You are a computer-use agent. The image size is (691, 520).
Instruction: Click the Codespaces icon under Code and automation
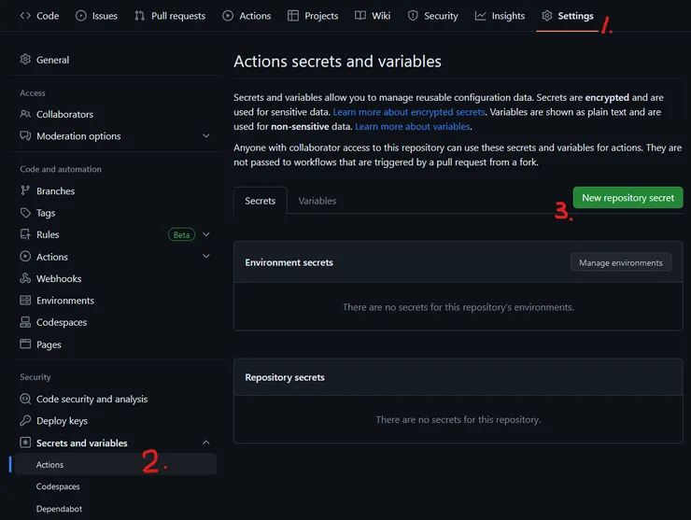click(26, 323)
